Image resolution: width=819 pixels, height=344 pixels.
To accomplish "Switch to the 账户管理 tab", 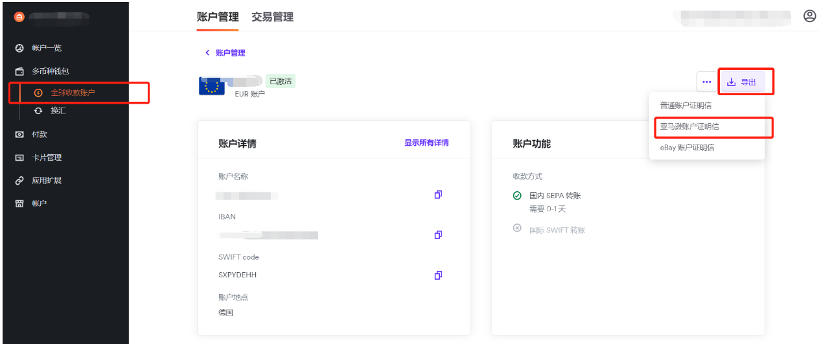I will (218, 17).
